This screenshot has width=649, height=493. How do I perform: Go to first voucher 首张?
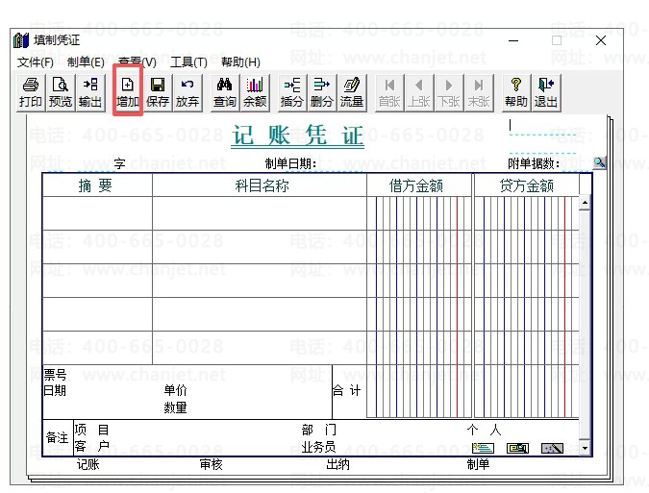[x=389, y=92]
